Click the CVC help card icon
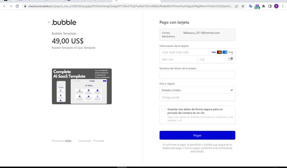 (230, 59)
